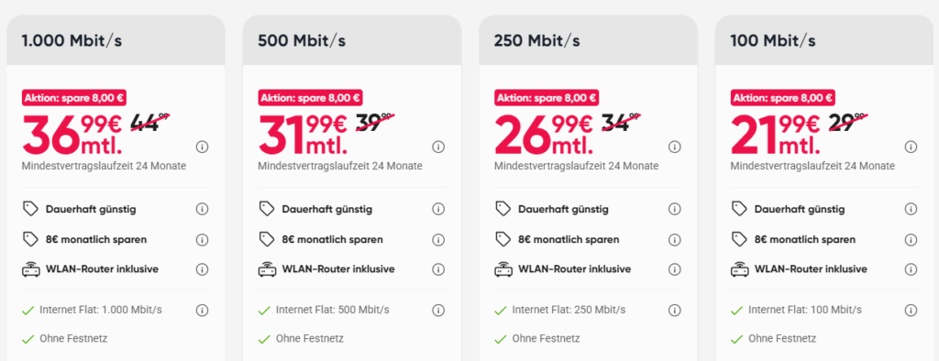This screenshot has width=939, height=361.
Task: Show info for WLAN-Router inklusive in 100 Mbit/s plan
Action: coord(911,269)
